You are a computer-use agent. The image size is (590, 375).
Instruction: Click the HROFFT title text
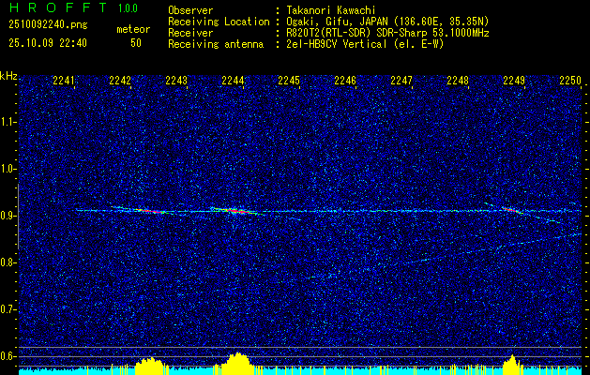(55, 8)
